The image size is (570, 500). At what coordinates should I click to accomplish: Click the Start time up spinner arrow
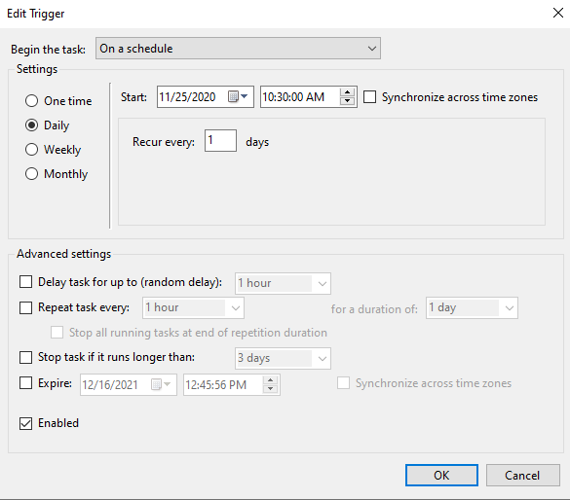coord(347,92)
